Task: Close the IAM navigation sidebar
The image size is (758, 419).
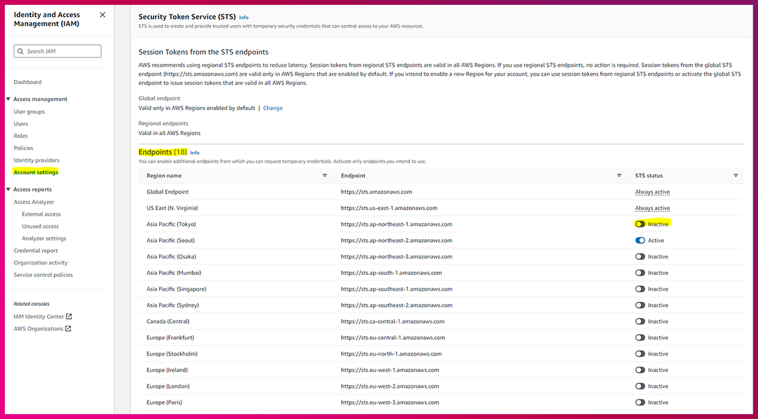Action: click(x=103, y=14)
